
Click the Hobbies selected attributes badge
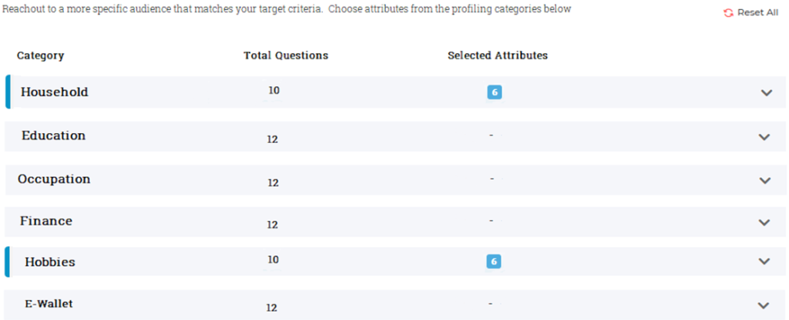(494, 262)
